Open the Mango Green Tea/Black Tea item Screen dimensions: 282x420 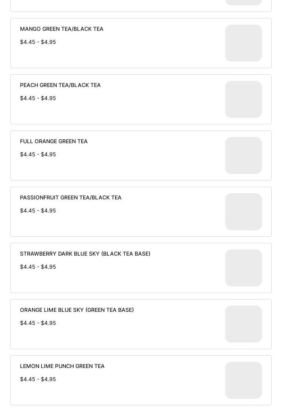(x=62, y=29)
